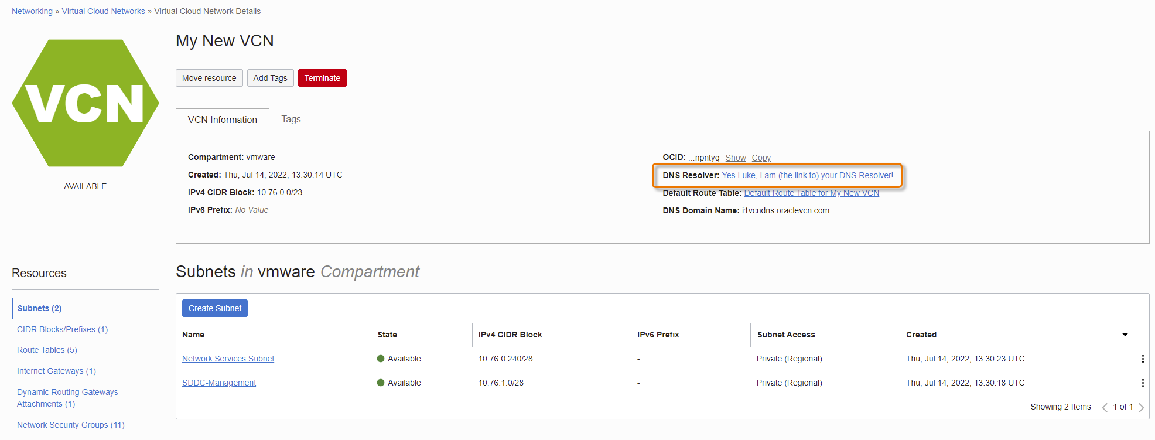
Task: Open Network Security Groups resource list
Action: (70, 425)
